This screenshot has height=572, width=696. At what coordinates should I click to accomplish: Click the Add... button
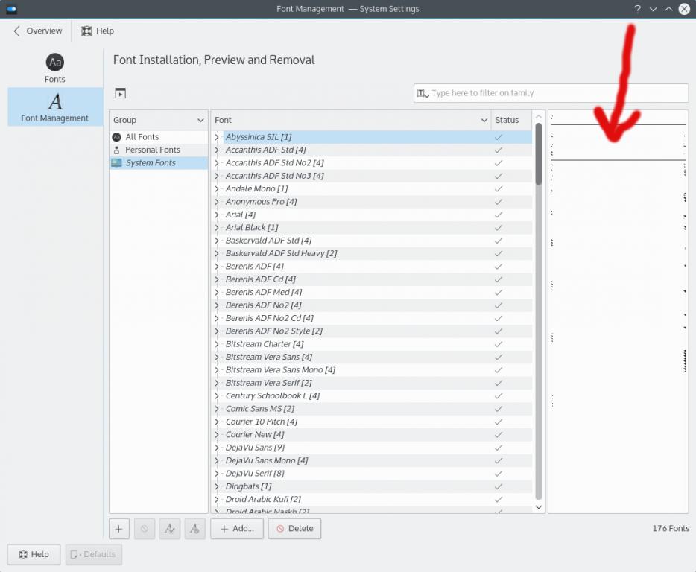[237, 529]
